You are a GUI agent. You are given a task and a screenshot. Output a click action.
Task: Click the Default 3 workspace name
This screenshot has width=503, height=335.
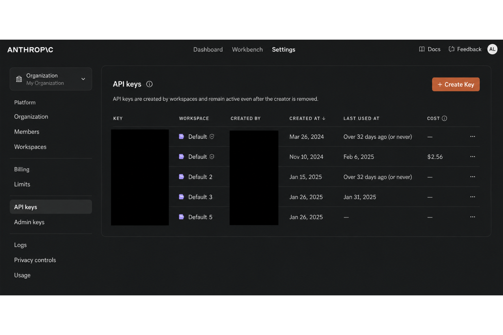(x=200, y=197)
